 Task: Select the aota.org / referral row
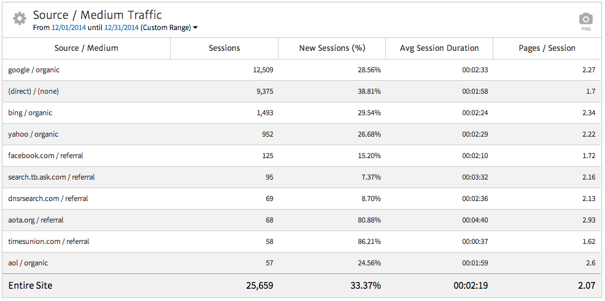[36, 220]
